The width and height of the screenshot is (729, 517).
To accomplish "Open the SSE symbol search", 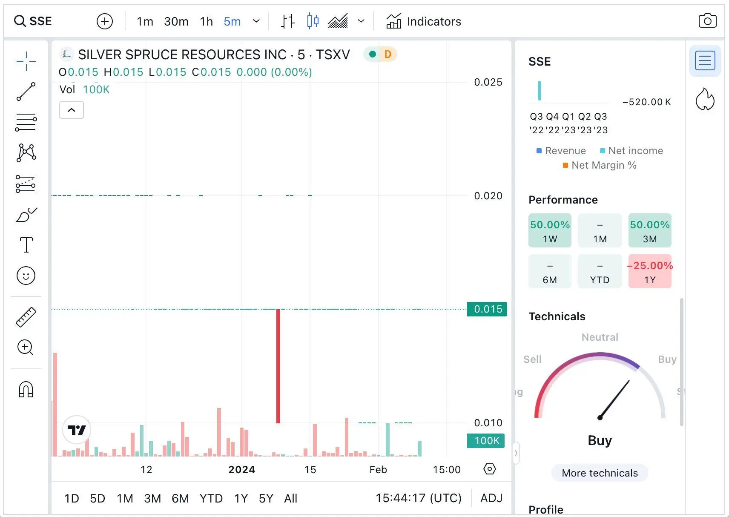I will pyautogui.click(x=33, y=21).
